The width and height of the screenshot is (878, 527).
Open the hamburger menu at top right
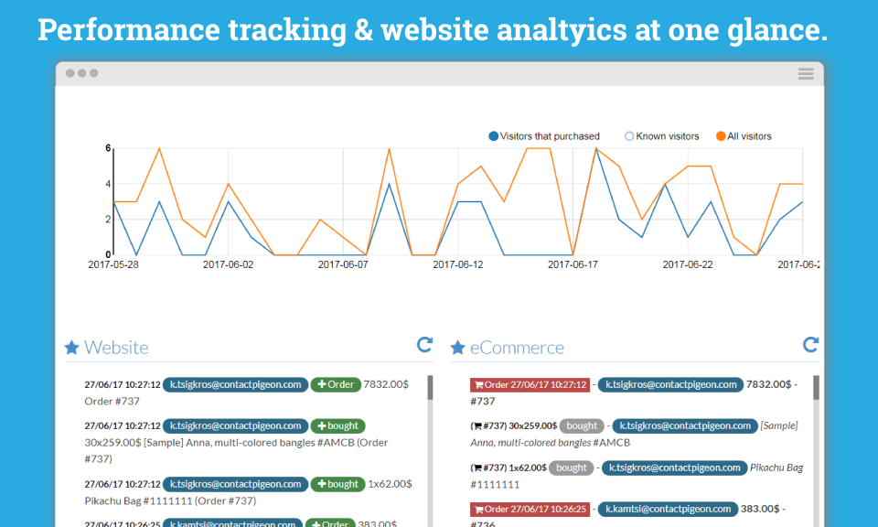tap(806, 74)
